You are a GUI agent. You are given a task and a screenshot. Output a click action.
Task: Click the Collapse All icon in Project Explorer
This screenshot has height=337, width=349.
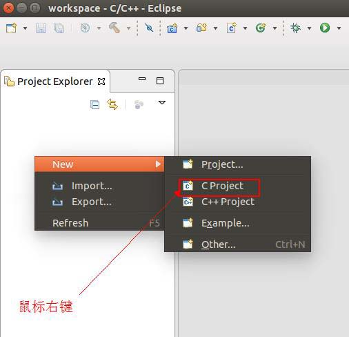click(x=94, y=105)
